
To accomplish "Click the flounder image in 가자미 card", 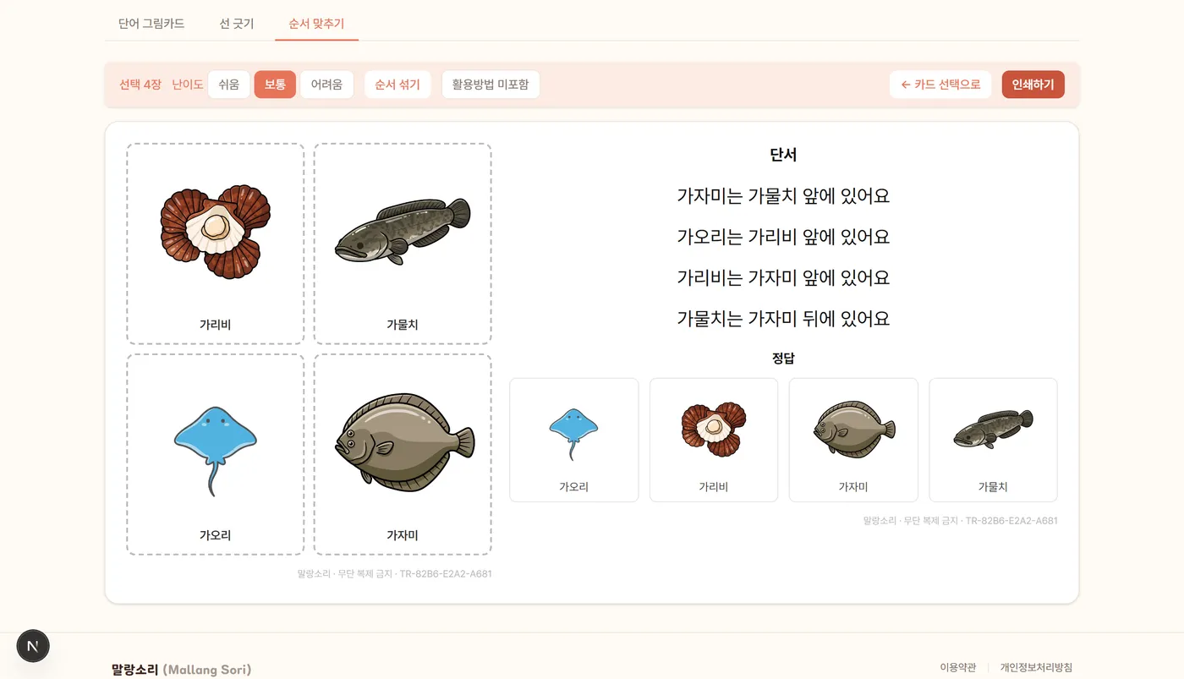I will point(404,441).
